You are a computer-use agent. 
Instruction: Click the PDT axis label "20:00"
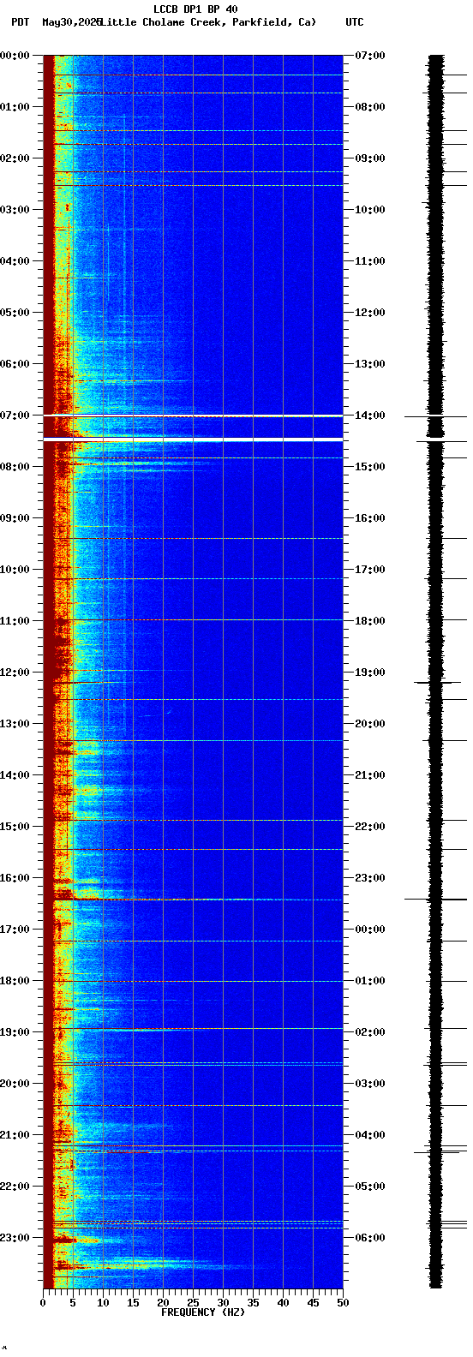[x=15, y=1084]
